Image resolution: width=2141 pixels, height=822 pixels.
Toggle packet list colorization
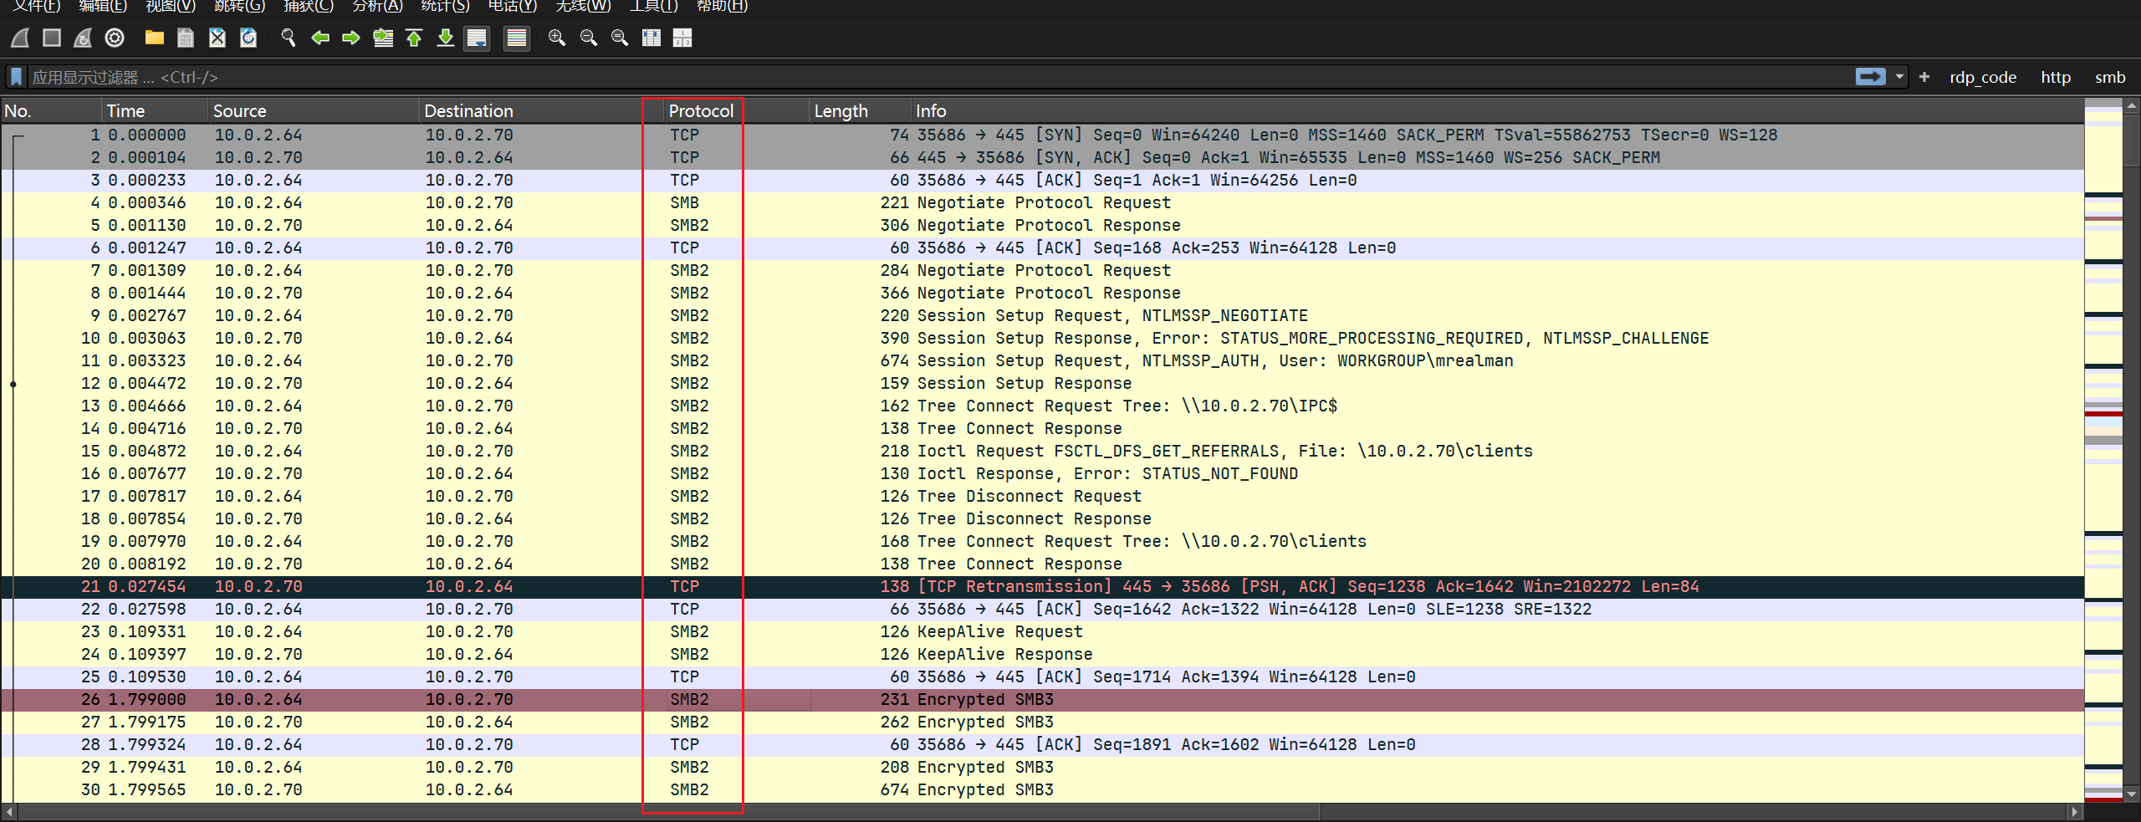(x=517, y=38)
